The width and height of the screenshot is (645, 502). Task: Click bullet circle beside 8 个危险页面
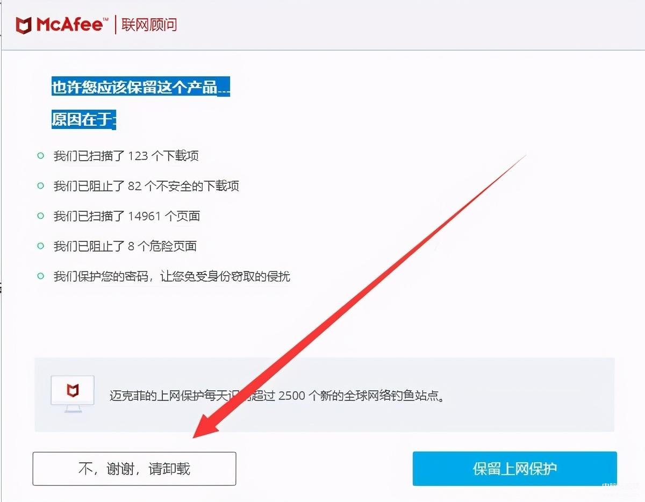tap(41, 246)
